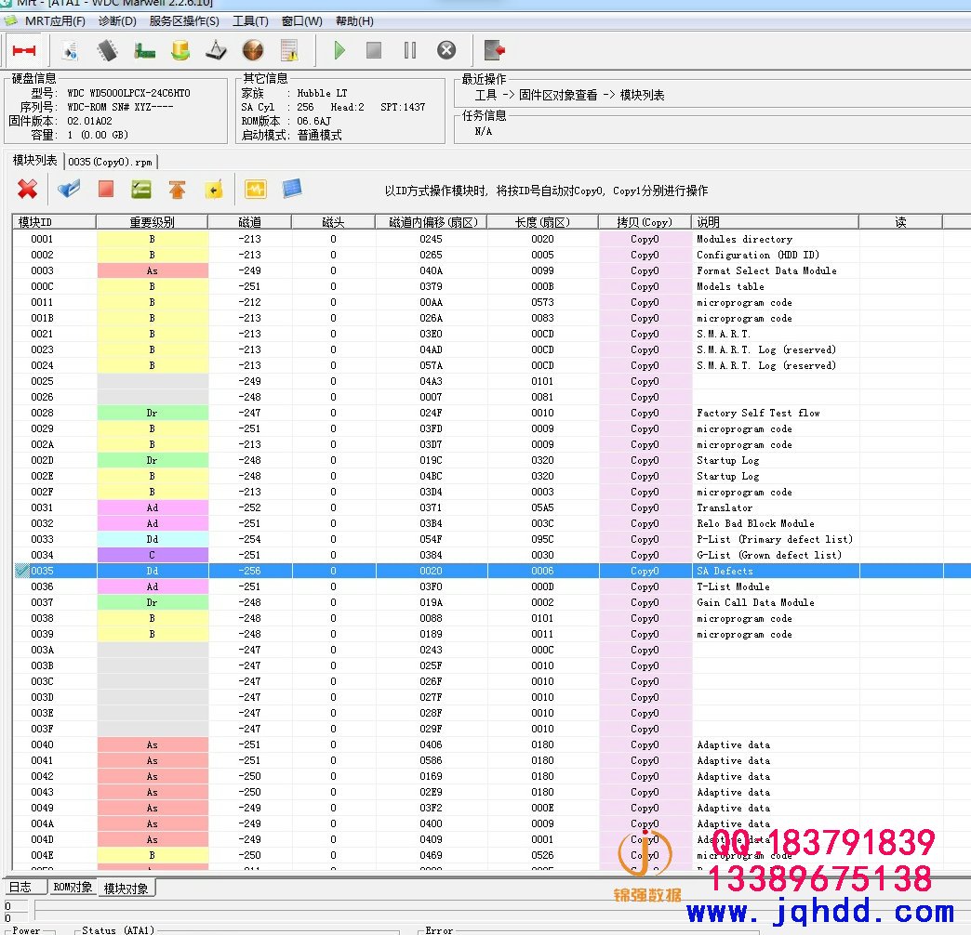971x935 pixels.
Task: Open the 服务区操作(S) menu
Action: (184, 21)
